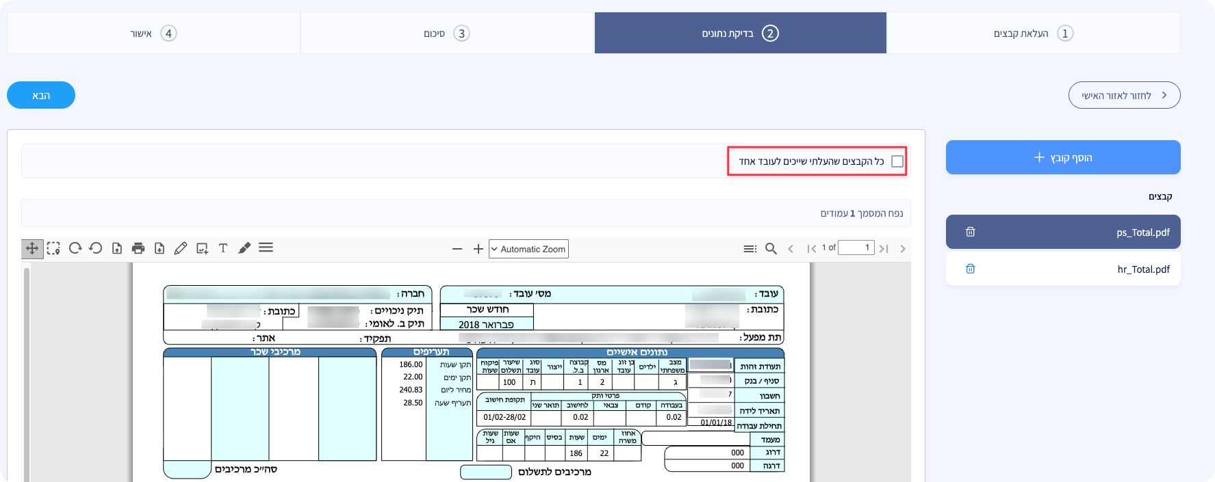1215x482 pixels.
Task: Click the print icon in PDF toolbar
Action: coord(138,248)
